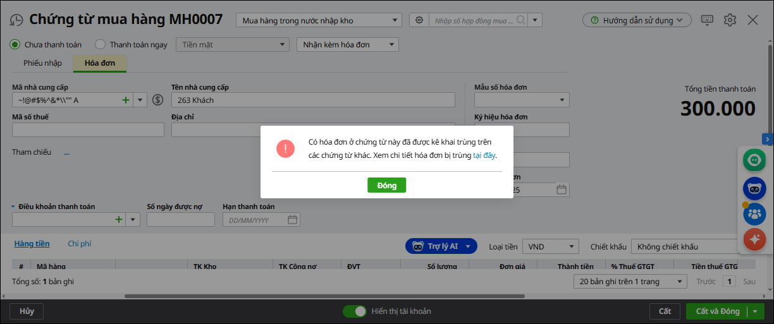Open the keyboard shortcuts icon
This screenshot has width=774, height=324.
click(708, 20)
